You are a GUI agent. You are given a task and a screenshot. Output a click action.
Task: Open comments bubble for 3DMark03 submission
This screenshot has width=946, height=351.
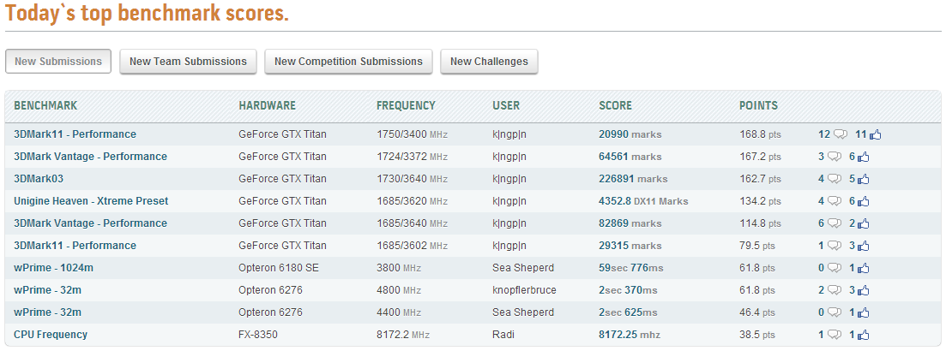[835, 179]
